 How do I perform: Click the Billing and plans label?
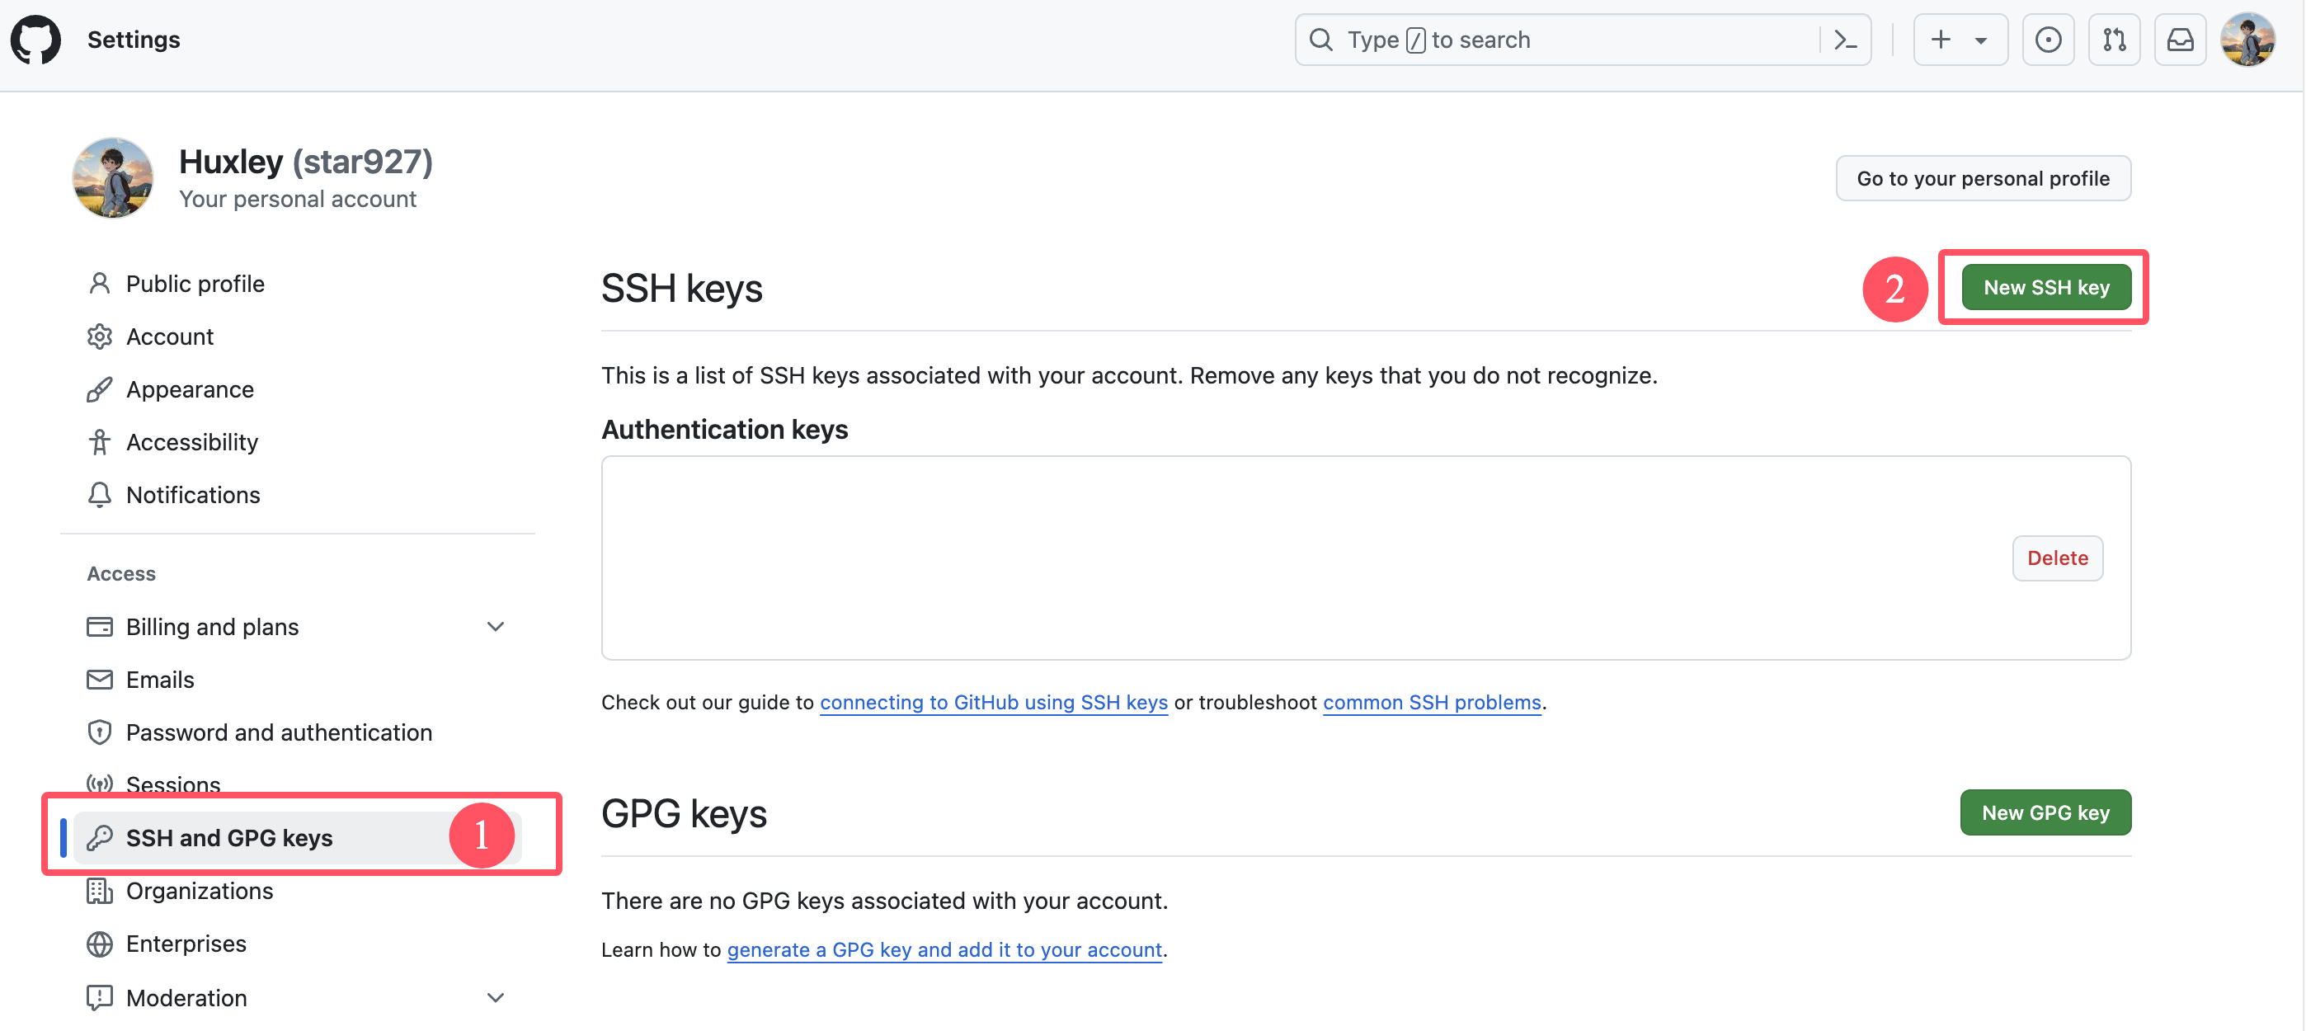point(212,627)
